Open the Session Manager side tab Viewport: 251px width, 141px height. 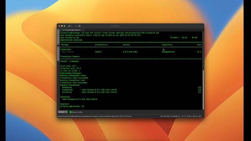58,37
